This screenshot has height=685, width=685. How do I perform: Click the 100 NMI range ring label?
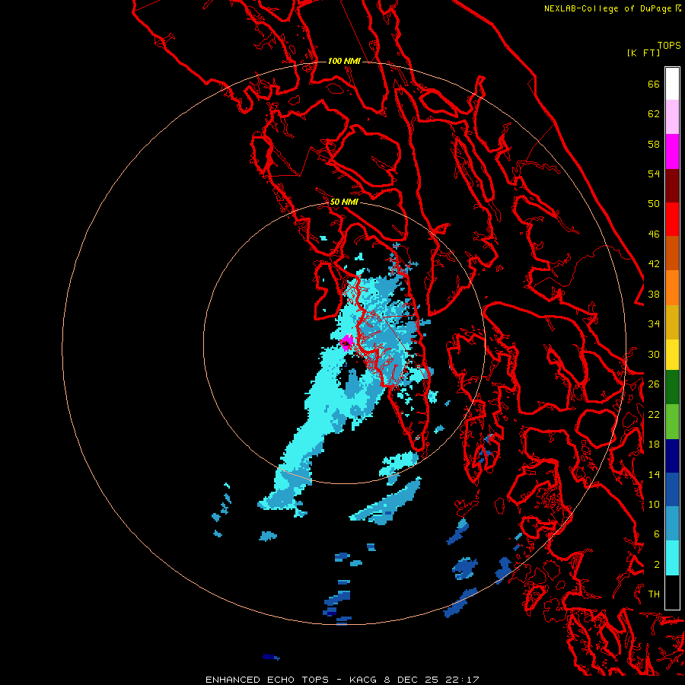344,61
